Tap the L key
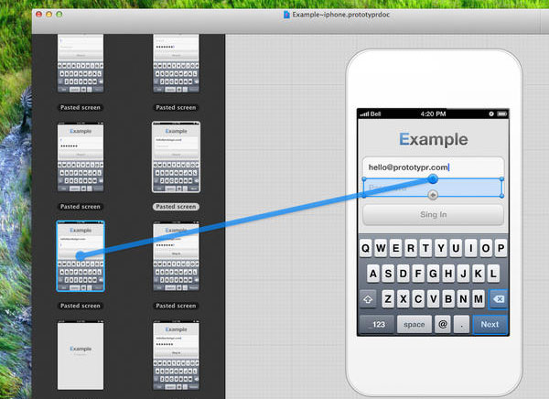 tap(493, 274)
